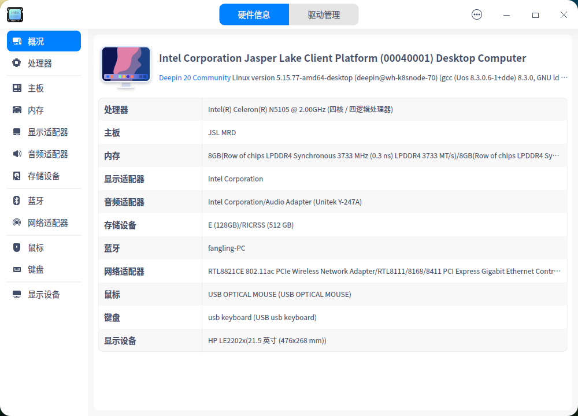Image resolution: width=578 pixels, height=416 pixels.
Task: Click the 音频适配器 speaker icon
Action: point(17,154)
